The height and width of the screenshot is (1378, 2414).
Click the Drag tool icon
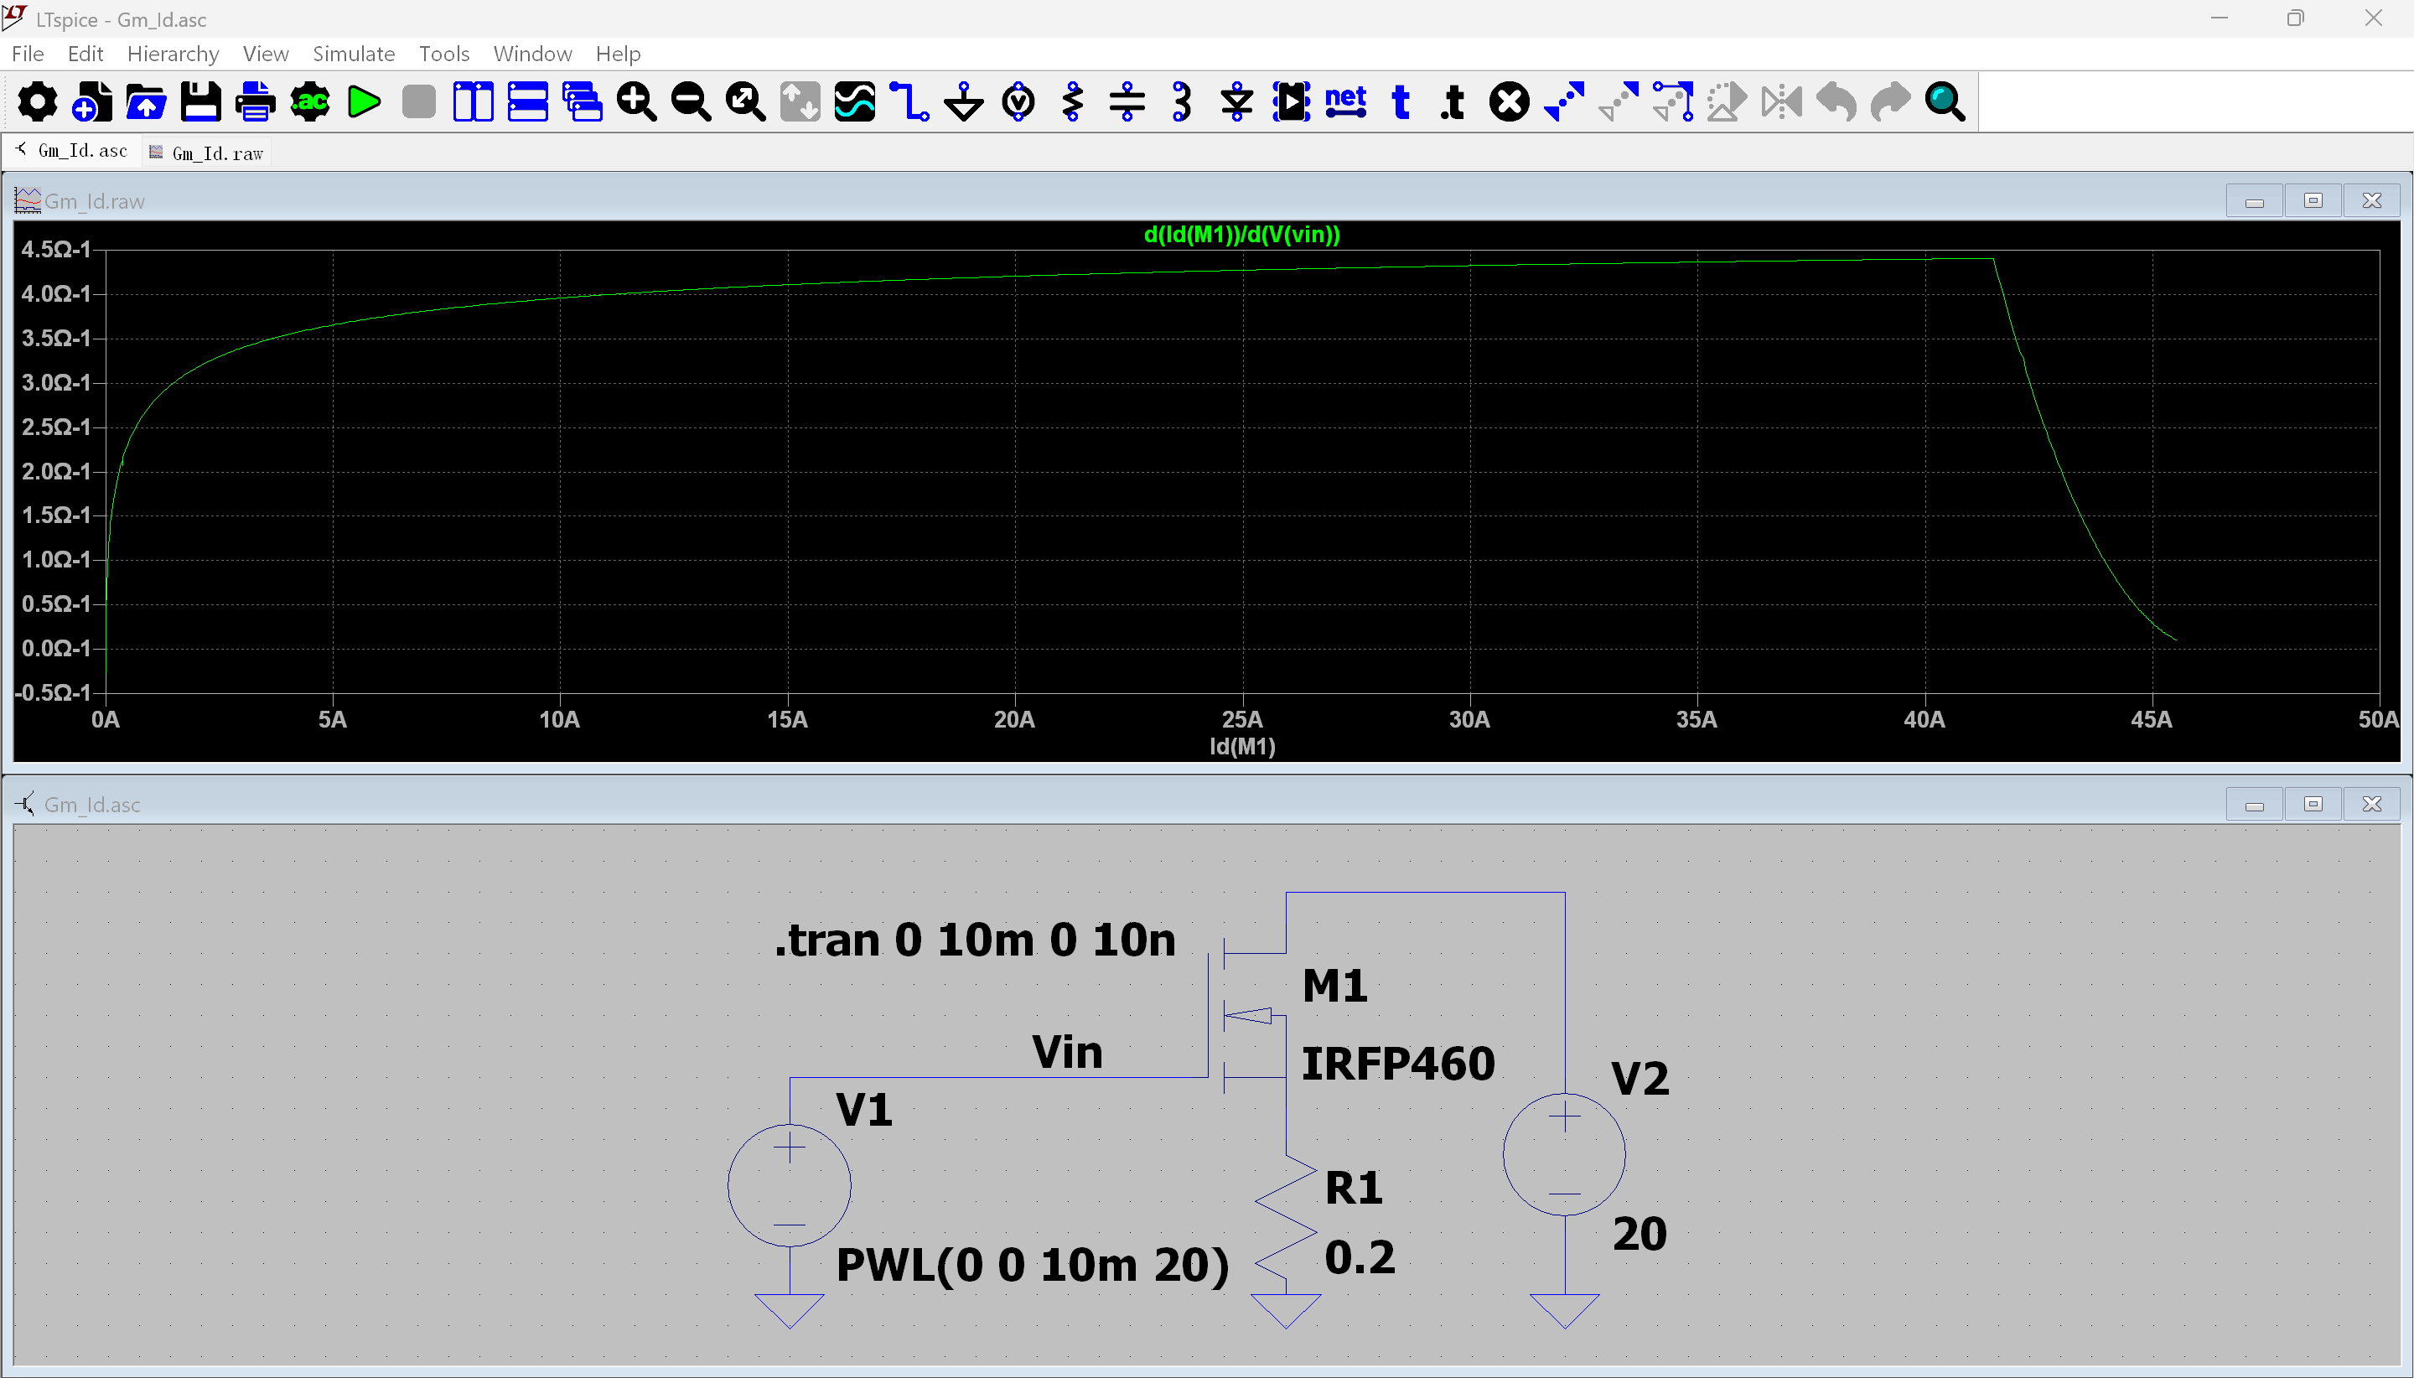coord(1673,101)
